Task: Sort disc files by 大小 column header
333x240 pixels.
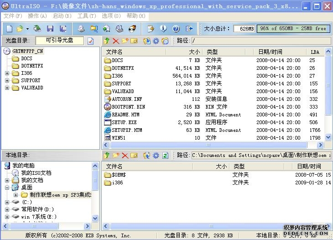Action: tap(184, 52)
